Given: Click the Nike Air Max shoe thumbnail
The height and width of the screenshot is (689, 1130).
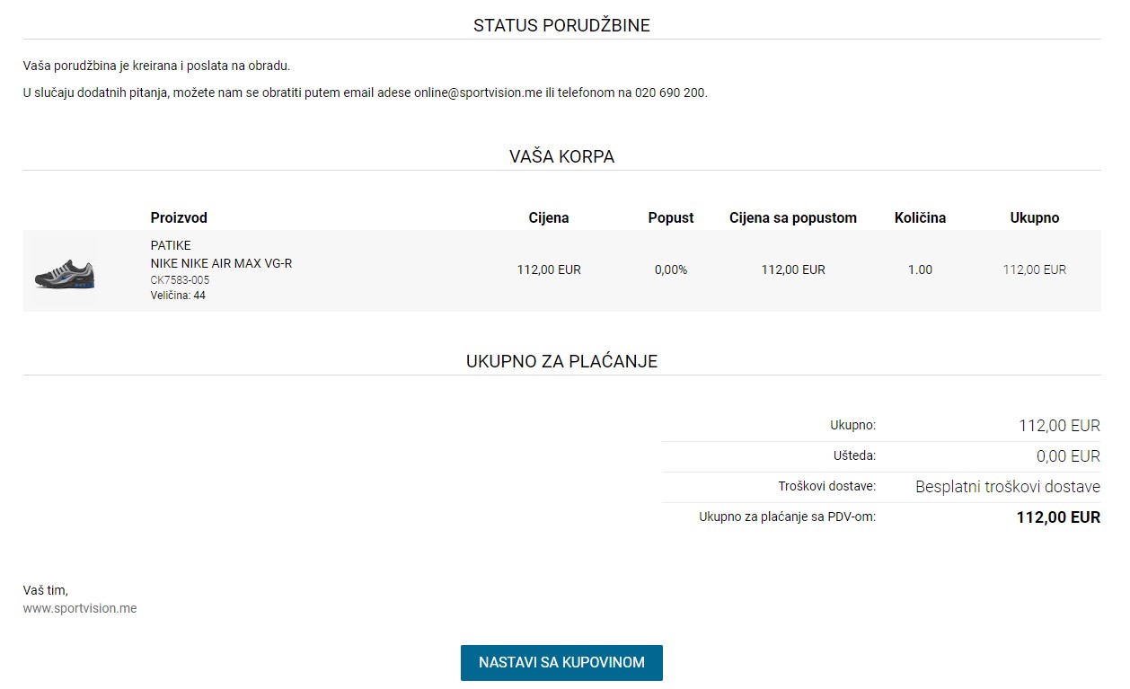Looking at the screenshot, I should (65, 272).
